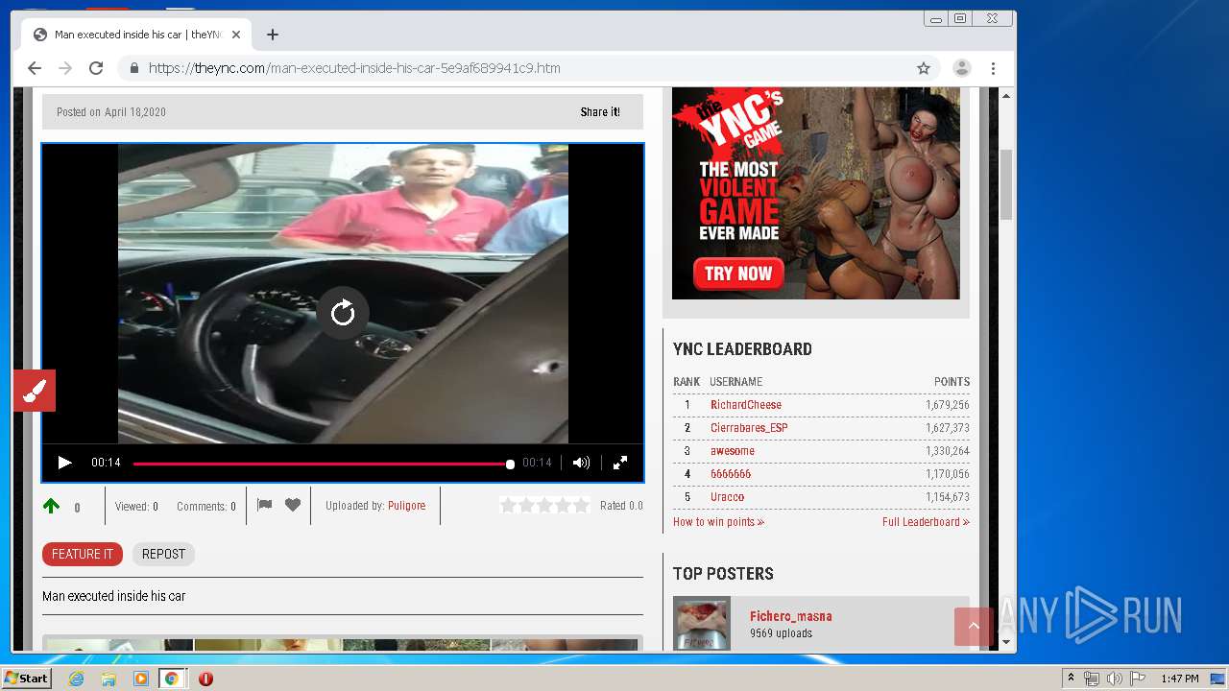Open a new tab with the plus button
This screenshot has height=691, width=1229.
[x=273, y=35]
